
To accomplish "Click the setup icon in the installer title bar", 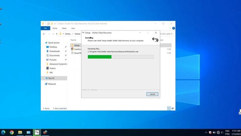I will 83,33.
